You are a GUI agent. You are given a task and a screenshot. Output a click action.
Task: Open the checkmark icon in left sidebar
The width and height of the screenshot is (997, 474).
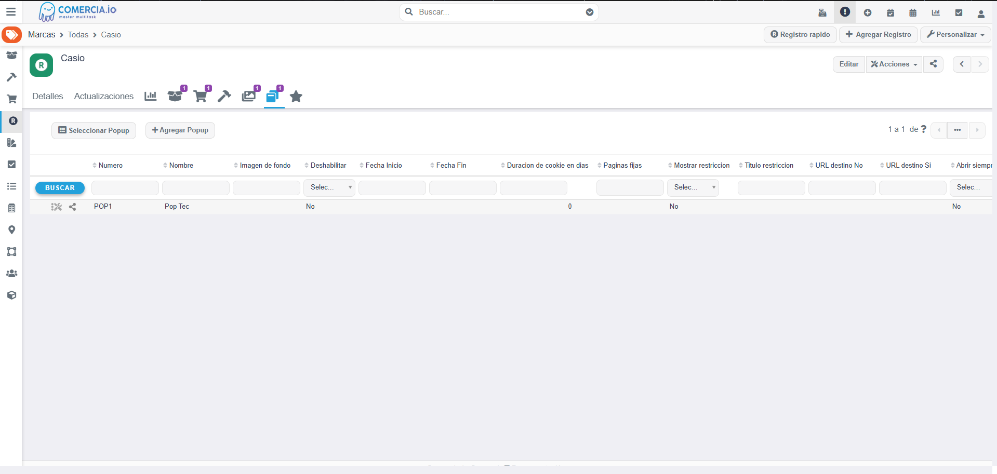click(x=11, y=164)
